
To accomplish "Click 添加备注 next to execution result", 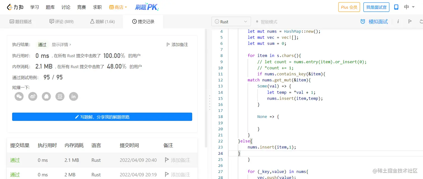I will pos(177,45).
